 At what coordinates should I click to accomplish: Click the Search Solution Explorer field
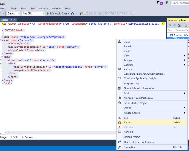point(178,30)
